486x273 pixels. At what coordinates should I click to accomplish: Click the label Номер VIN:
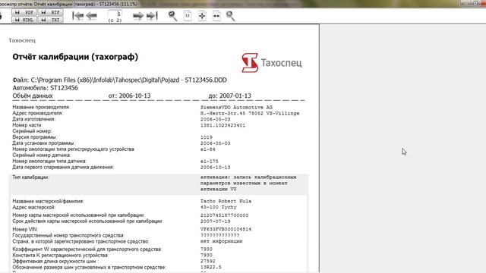click(x=25, y=229)
